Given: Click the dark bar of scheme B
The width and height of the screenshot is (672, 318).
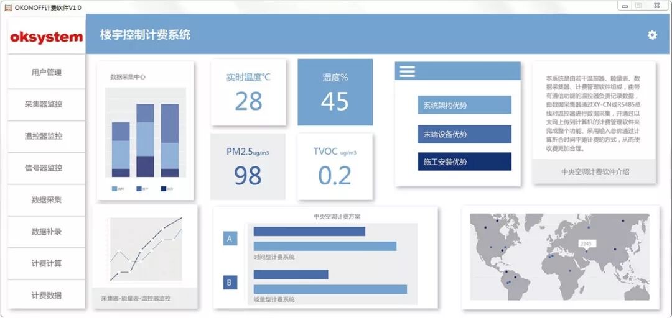Looking at the screenshot, I should (291, 275).
